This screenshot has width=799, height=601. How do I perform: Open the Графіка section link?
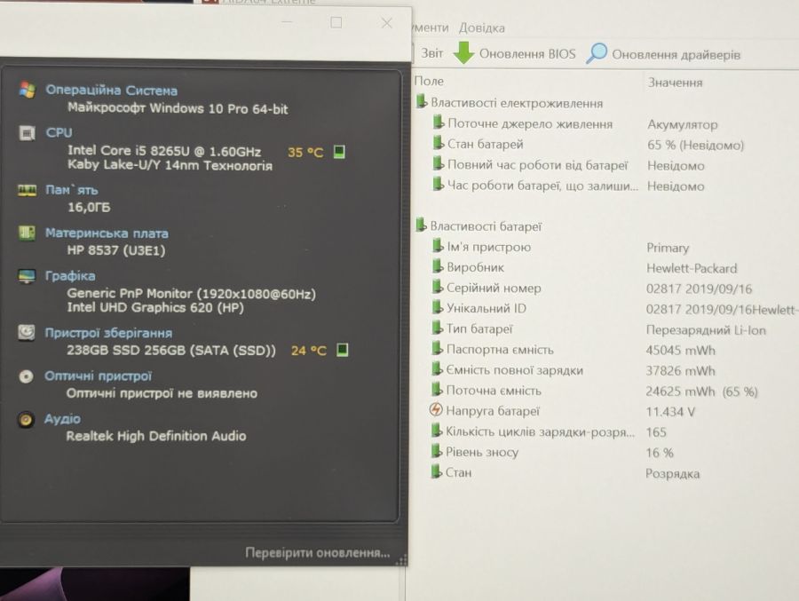click(x=70, y=276)
